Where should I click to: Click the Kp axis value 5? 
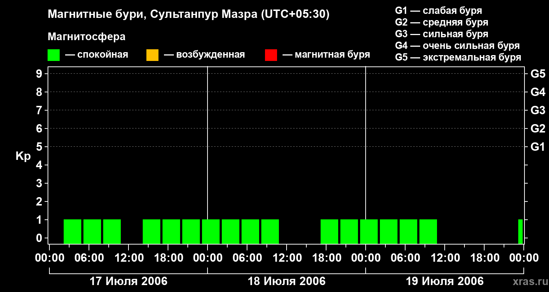[40, 147]
